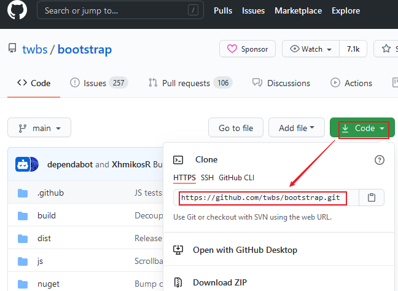The width and height of the screenshot is (398, 291).
Task: Click the 'Decoup' commit message on build row
Action: point(149,215)
